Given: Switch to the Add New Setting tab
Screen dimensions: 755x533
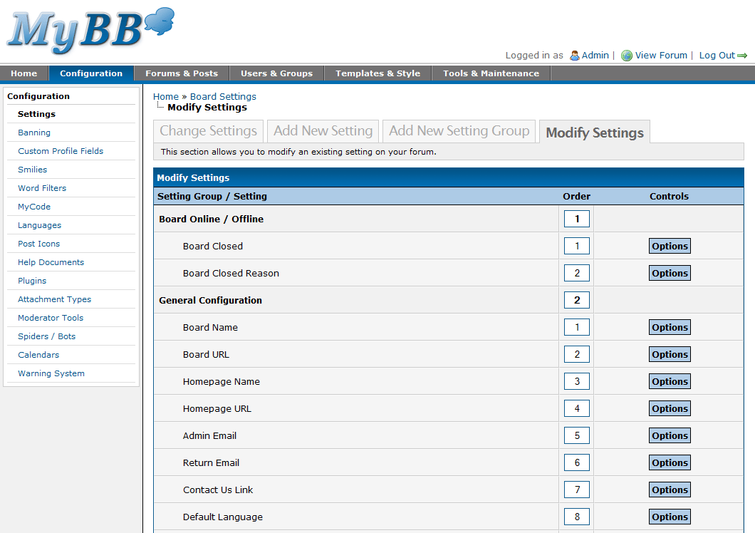Looking at the screenshot, I should tap(323, 131).
